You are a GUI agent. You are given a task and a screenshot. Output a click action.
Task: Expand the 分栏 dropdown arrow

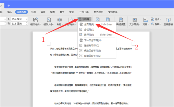pyautogui.click(x=62, y=25)
